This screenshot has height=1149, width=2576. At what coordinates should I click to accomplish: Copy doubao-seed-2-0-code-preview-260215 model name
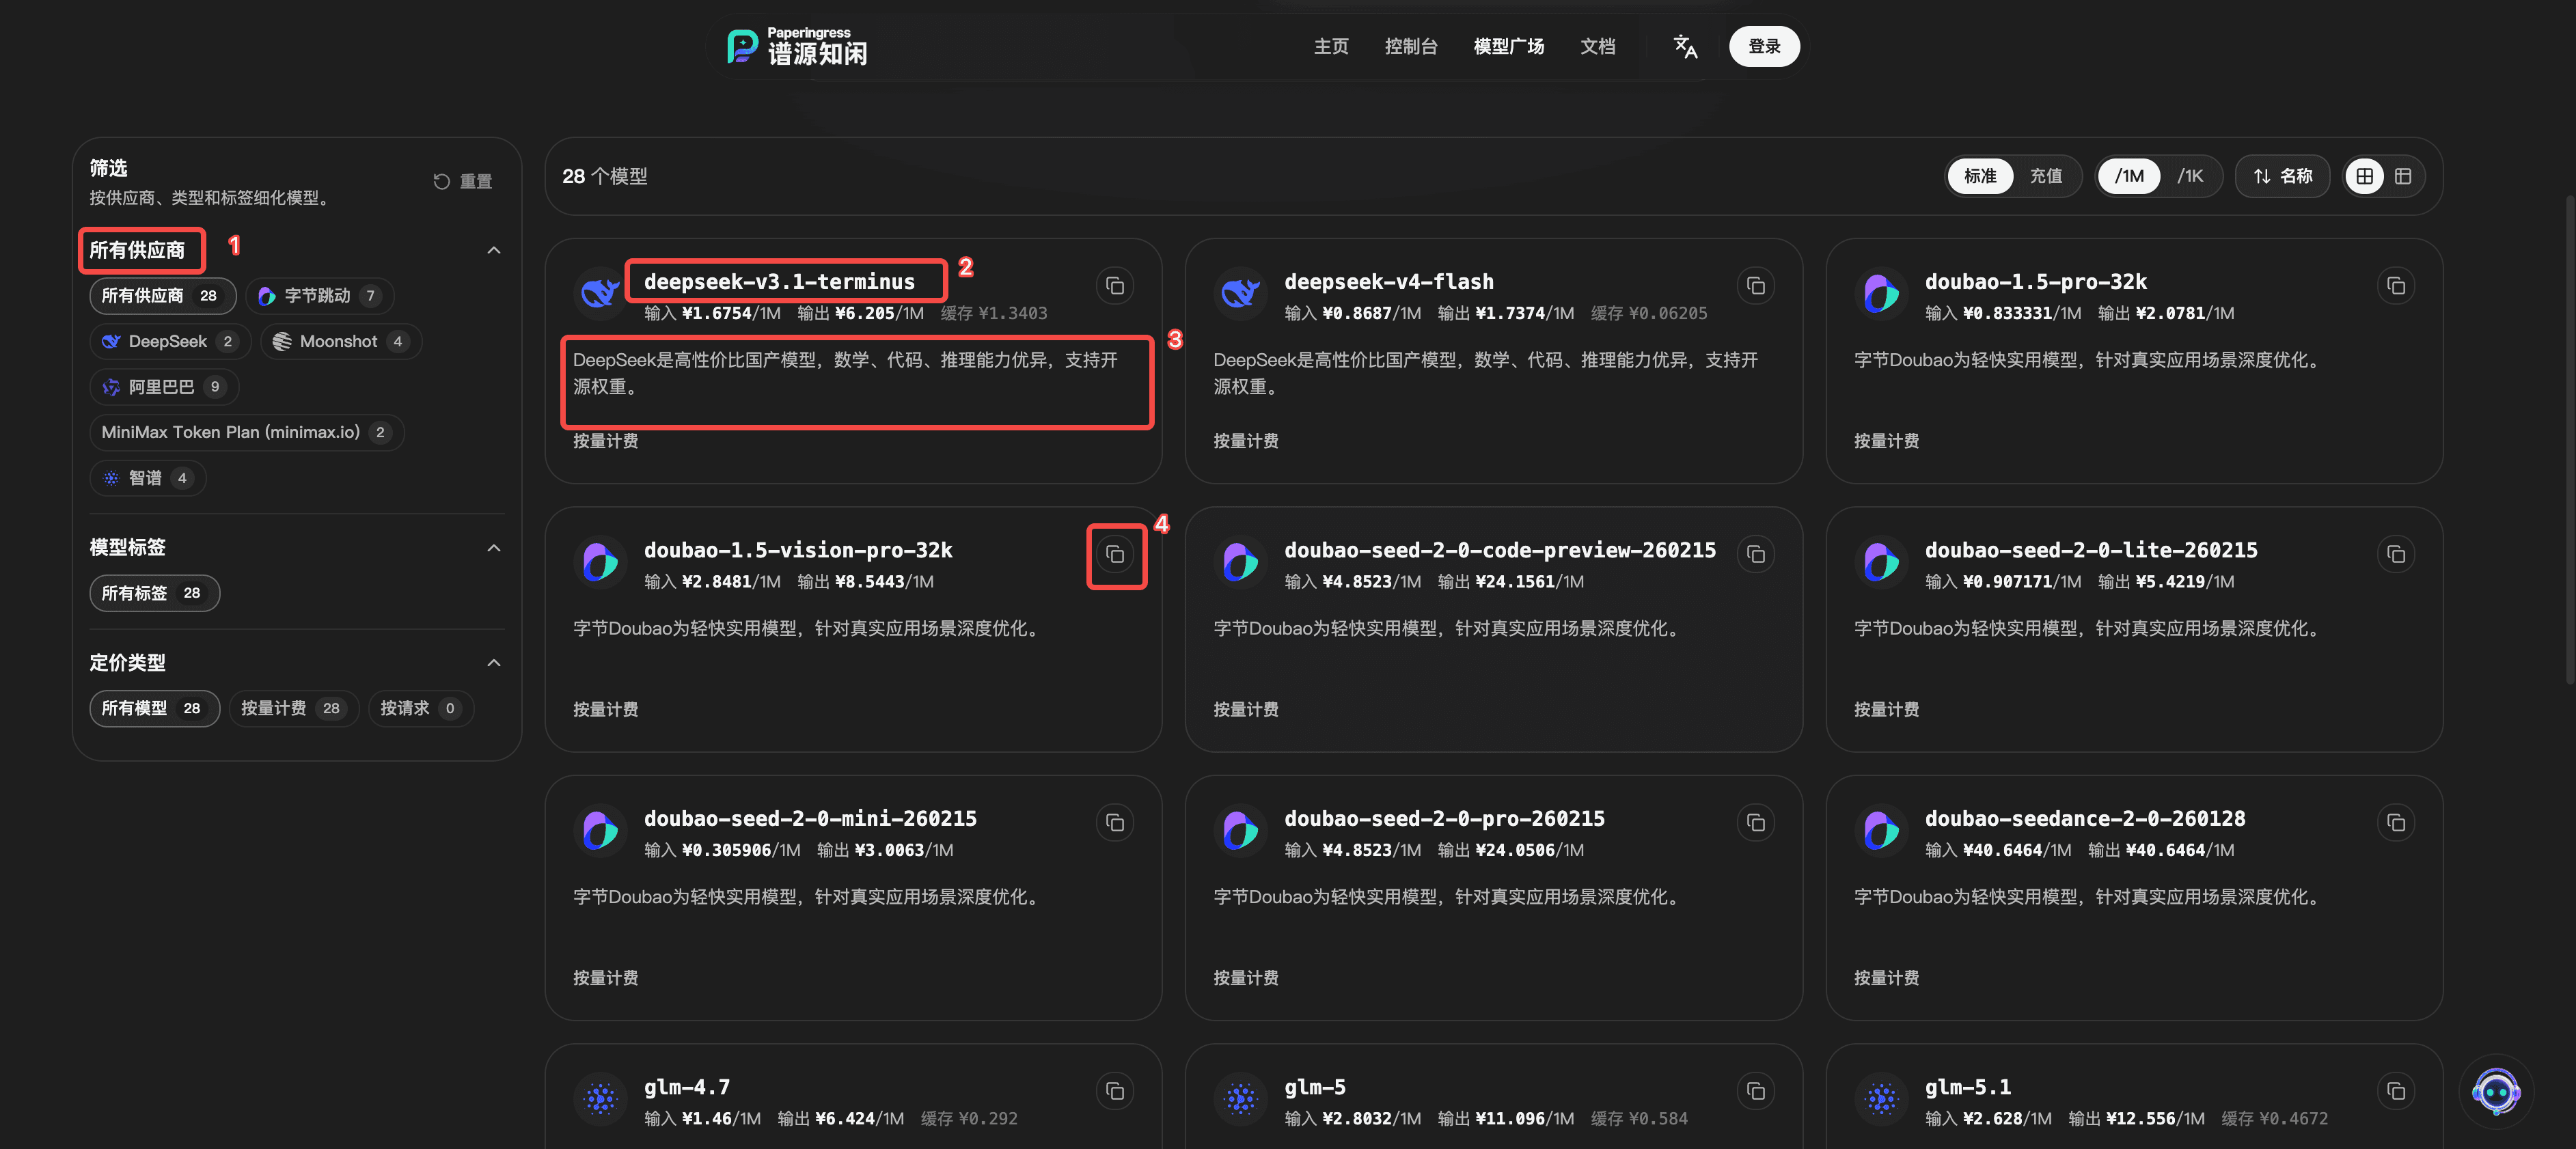point(1755,554)
